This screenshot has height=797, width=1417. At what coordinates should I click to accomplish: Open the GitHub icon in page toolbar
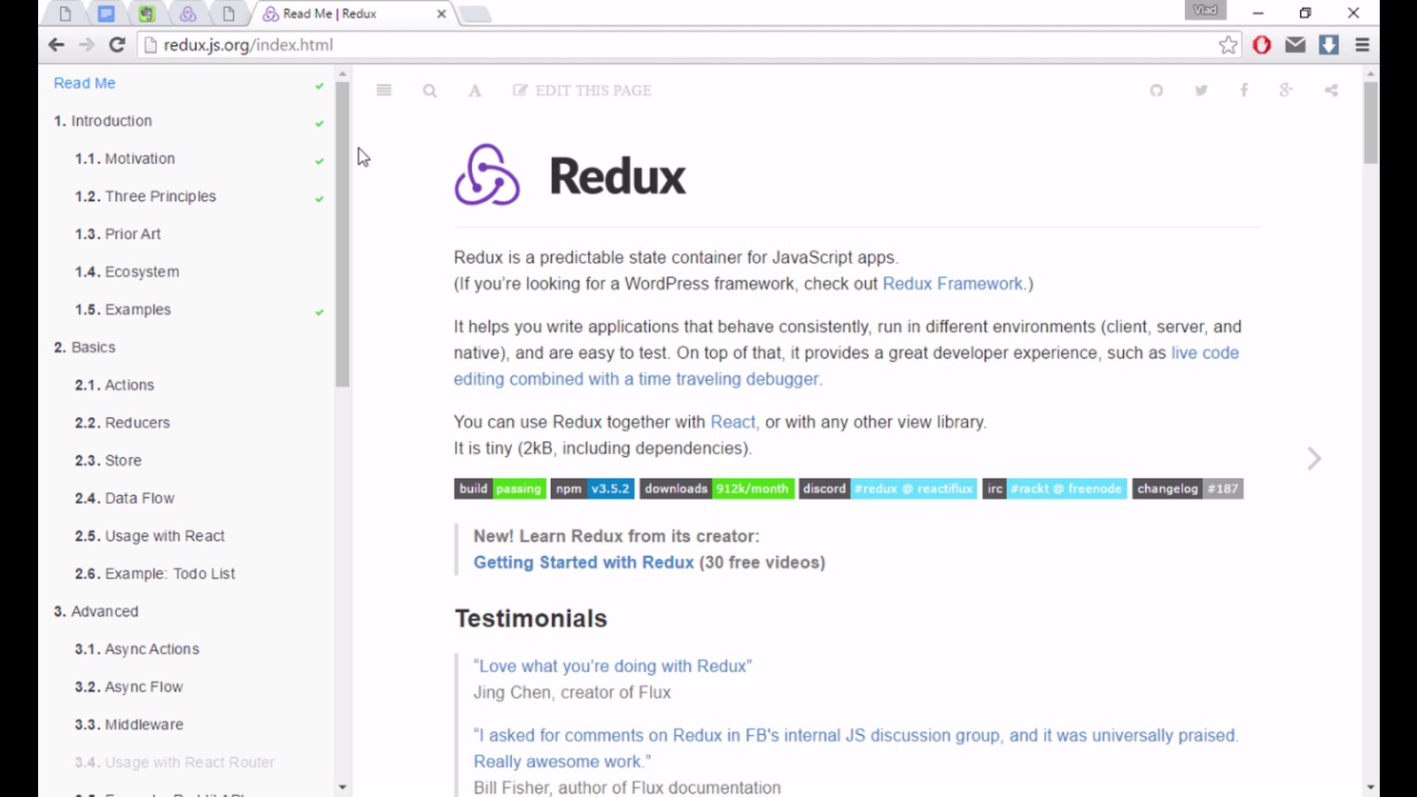(x=1156, y=90)
